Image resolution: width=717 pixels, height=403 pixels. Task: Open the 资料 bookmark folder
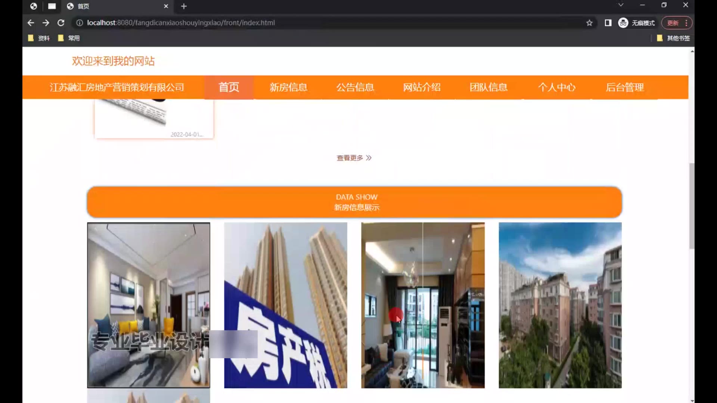click(x=39, y=38)
